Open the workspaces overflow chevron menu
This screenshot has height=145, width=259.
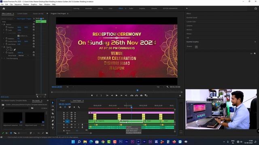pos(187,8)
